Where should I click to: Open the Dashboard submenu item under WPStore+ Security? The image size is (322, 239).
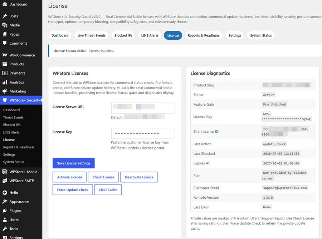pos(11,110)
